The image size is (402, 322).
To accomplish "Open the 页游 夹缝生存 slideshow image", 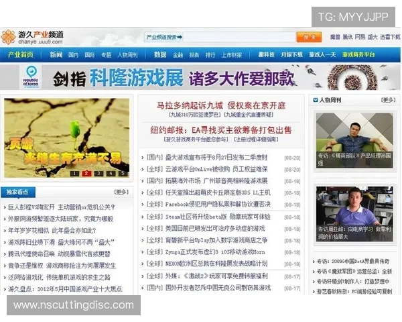I will tap(66, 138).
